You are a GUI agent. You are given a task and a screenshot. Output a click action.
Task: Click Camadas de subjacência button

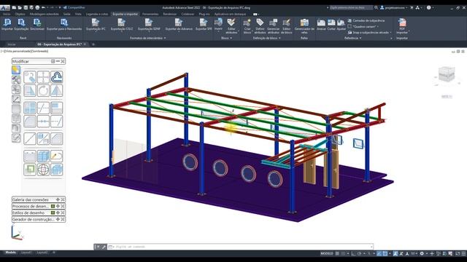(366, 20)
